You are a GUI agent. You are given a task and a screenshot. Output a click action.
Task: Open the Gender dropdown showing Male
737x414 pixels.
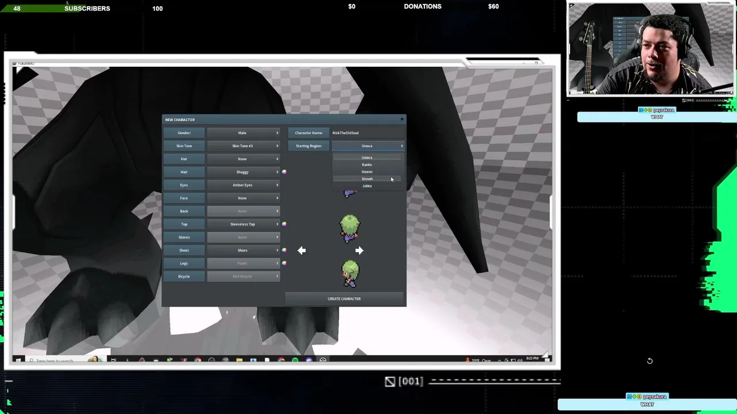[x=243, y=133]
